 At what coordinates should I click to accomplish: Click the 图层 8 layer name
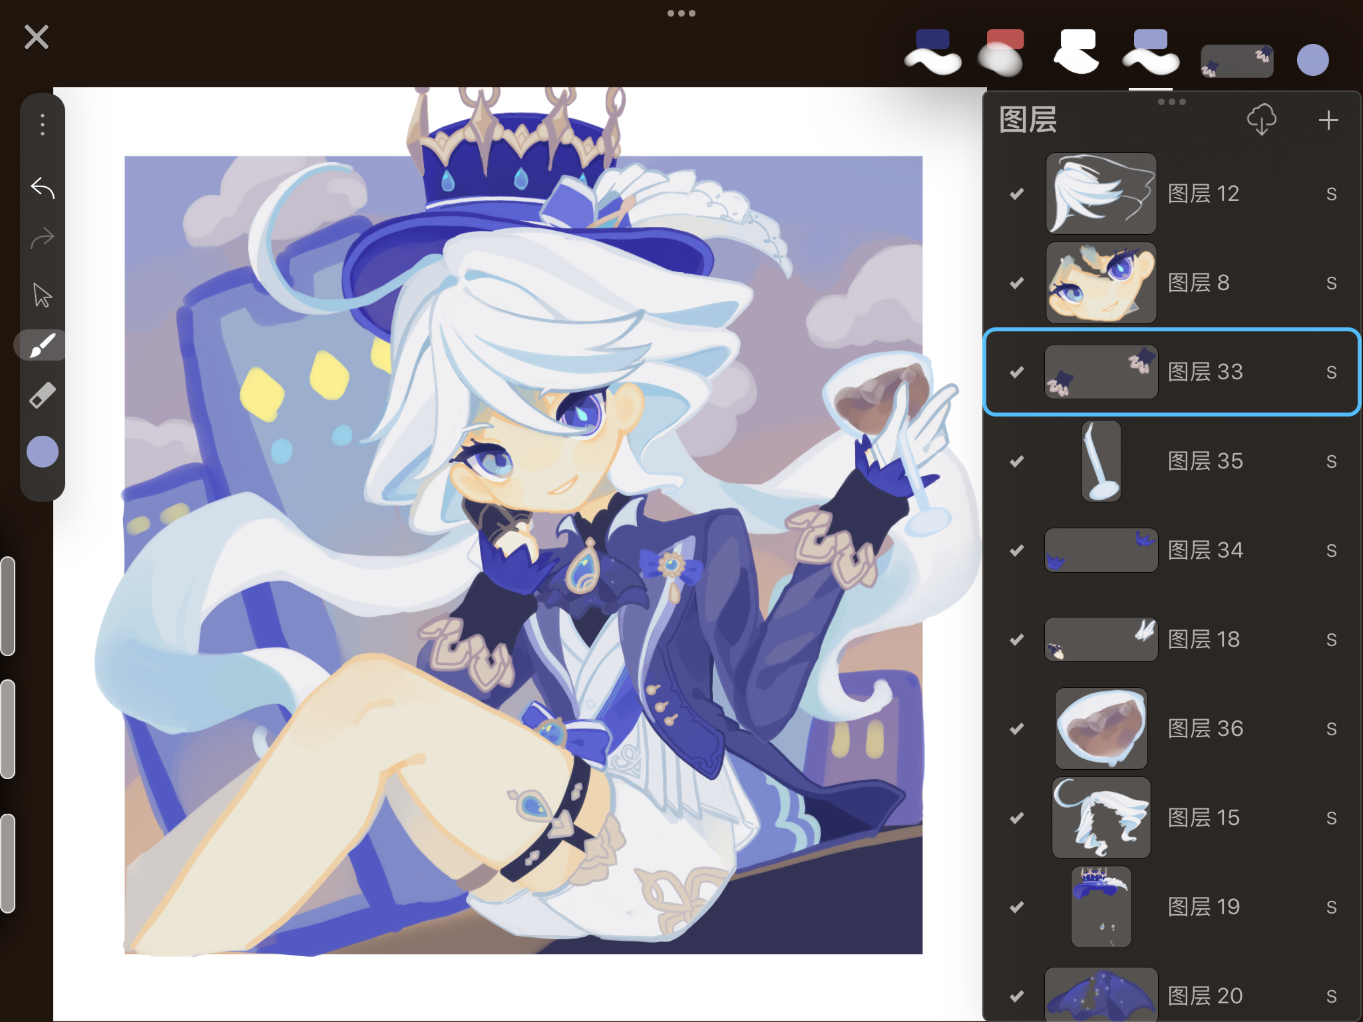[1199, 283]
